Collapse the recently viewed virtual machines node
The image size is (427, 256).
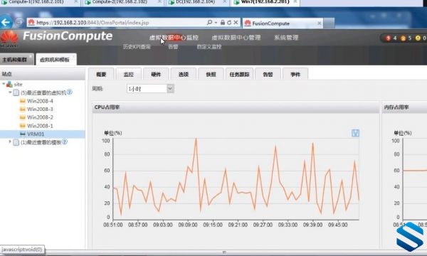10,92
